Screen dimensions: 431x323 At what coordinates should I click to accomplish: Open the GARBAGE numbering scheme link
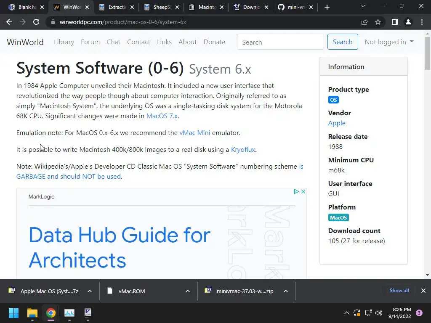tap(69, 176)
